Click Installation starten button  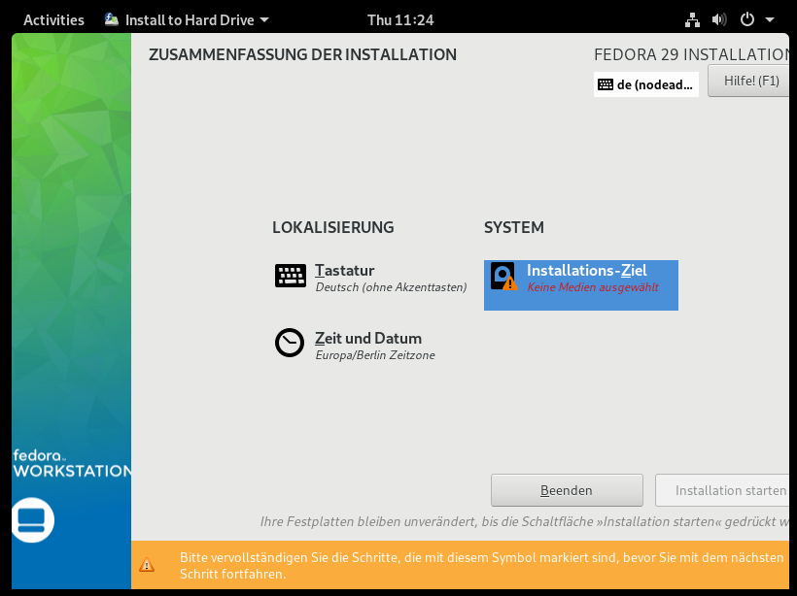coord(722,490)
